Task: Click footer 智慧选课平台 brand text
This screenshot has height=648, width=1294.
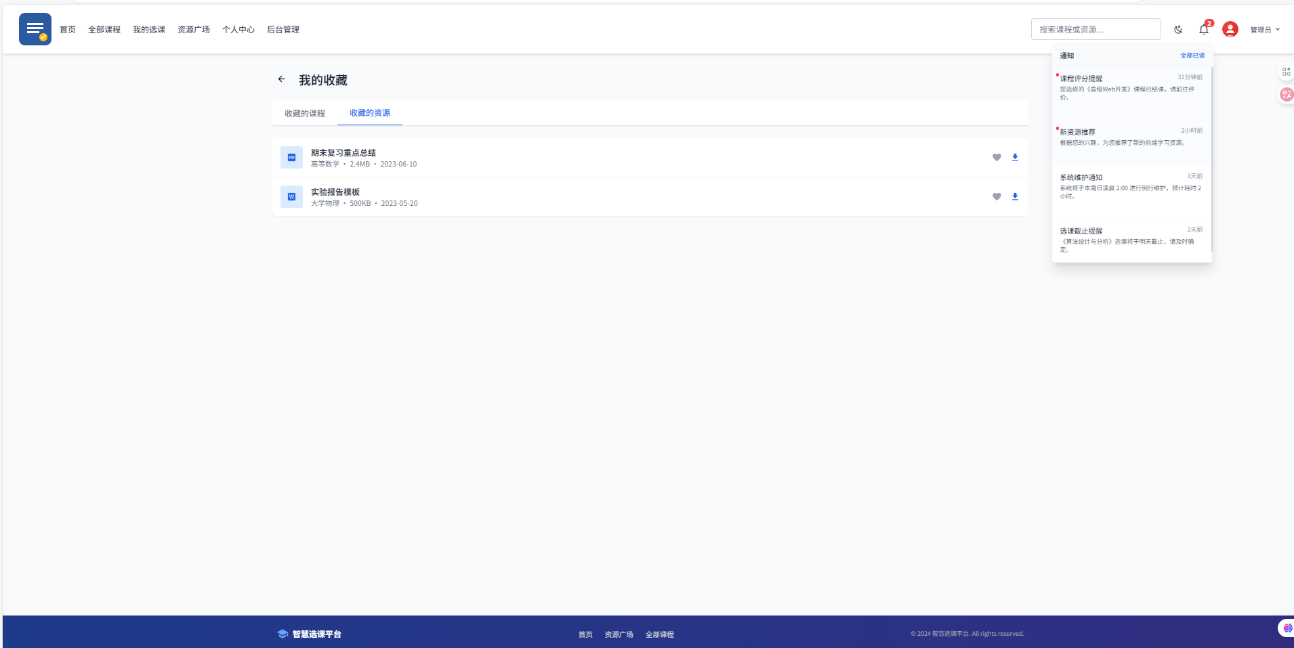Action: [x=317, y=634]
